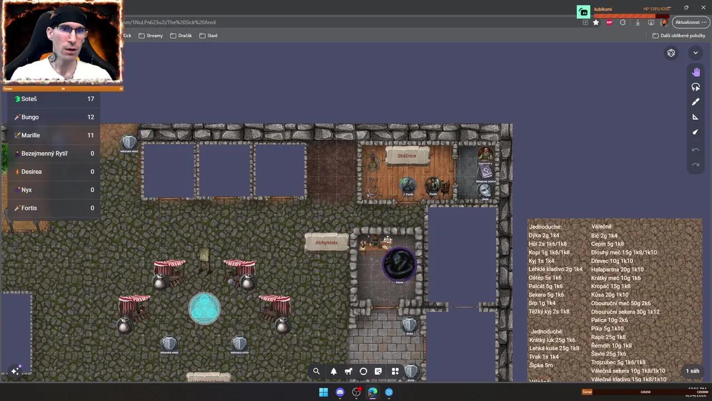Open Windows Start menu
This screenshot has height=401, width=712.
pyautogui.click(x=323, y=392)
